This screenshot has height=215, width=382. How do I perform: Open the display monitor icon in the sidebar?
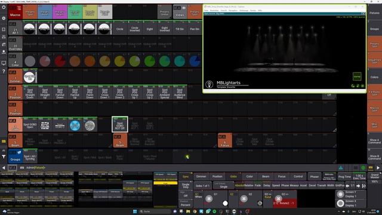coord(4,63)
